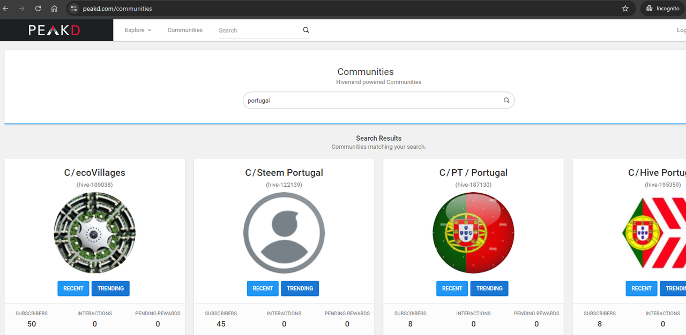The height and width of the screenshot is (335, 686).
Task: Reload the page with the refresh icon
Action: 38,9
